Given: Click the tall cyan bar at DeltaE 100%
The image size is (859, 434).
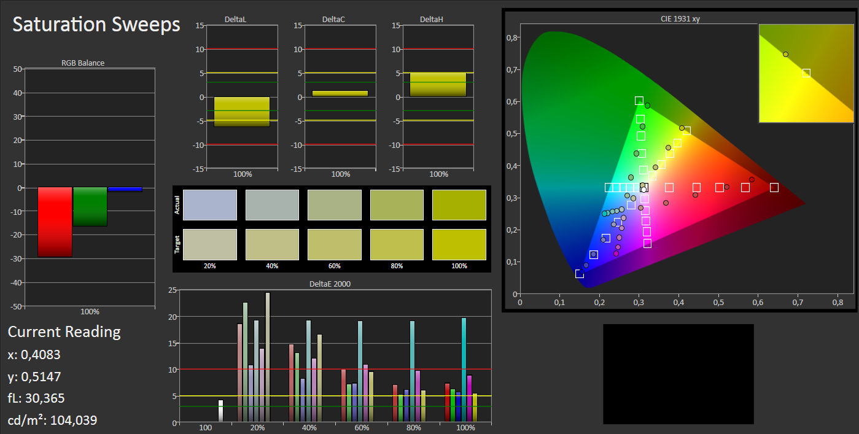Looking at the screenshot, I should pyautogui.click(x=464, y=370).
